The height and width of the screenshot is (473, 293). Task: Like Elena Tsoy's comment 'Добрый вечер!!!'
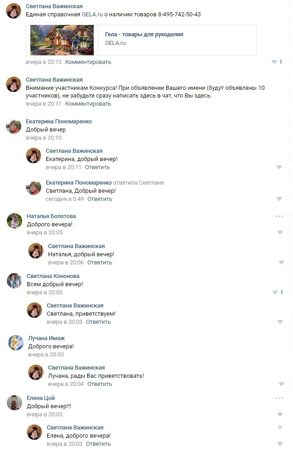point(280,414)
